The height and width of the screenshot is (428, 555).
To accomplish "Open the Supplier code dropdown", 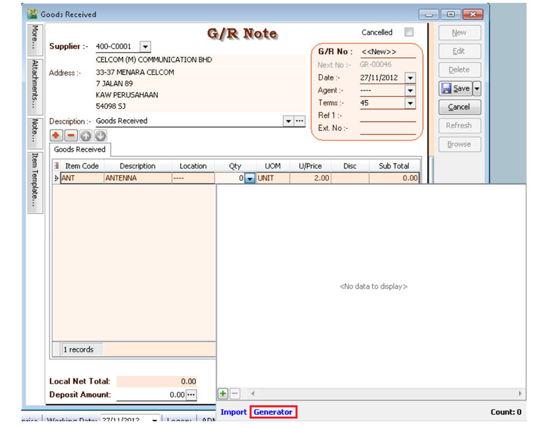I will click(144, 47).
